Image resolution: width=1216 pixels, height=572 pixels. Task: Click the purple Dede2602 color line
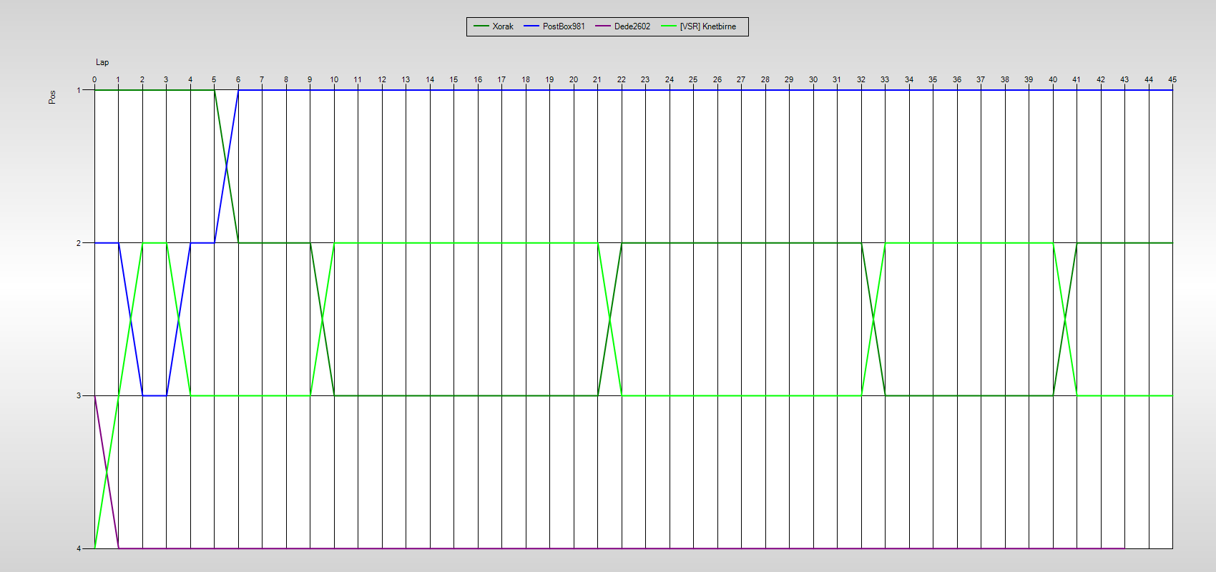[603, 26]
